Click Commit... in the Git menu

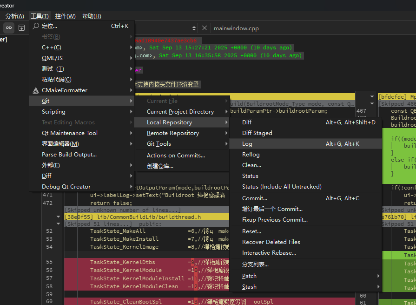(254, 198)
